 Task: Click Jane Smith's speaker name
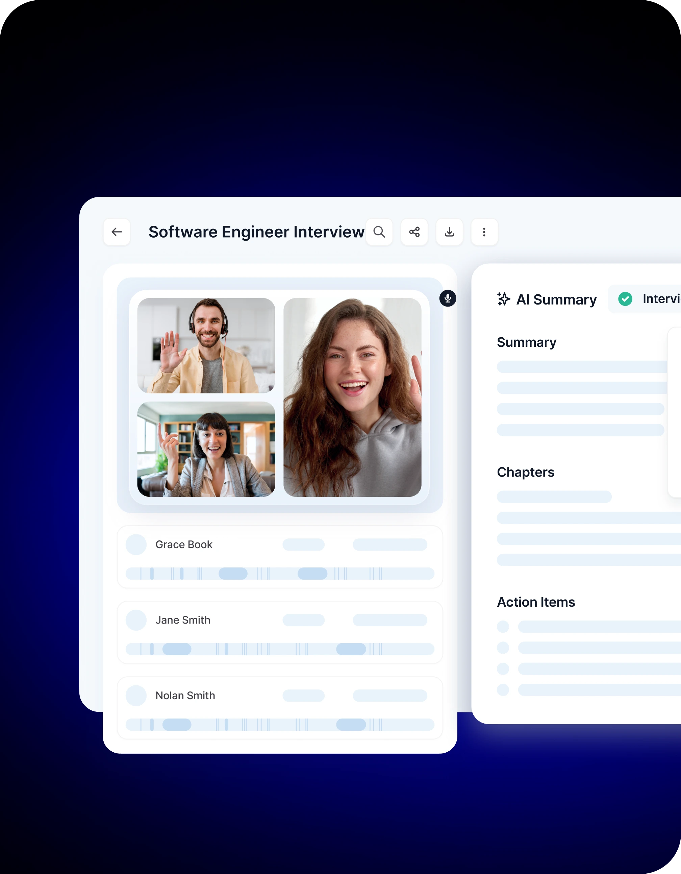click(x=183, y=620)
